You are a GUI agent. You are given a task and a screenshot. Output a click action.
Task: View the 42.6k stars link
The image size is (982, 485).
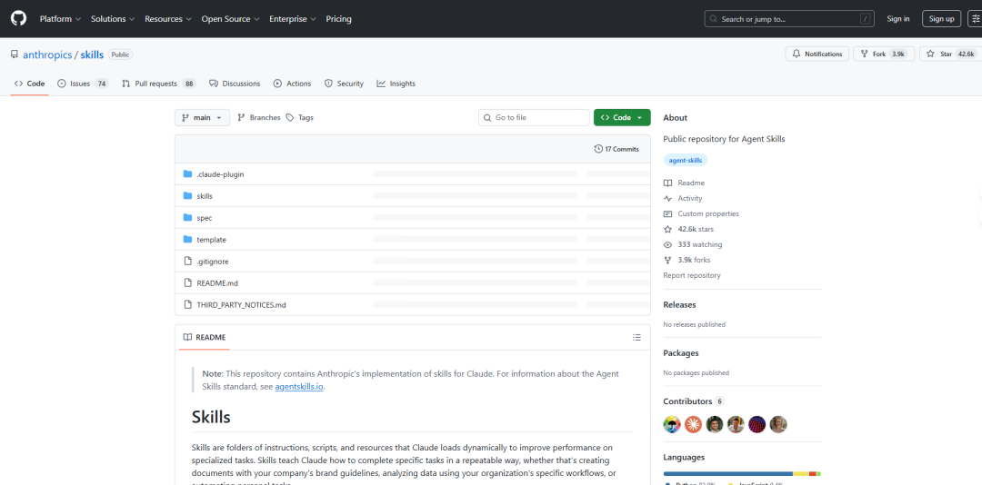tap(689, 229)
